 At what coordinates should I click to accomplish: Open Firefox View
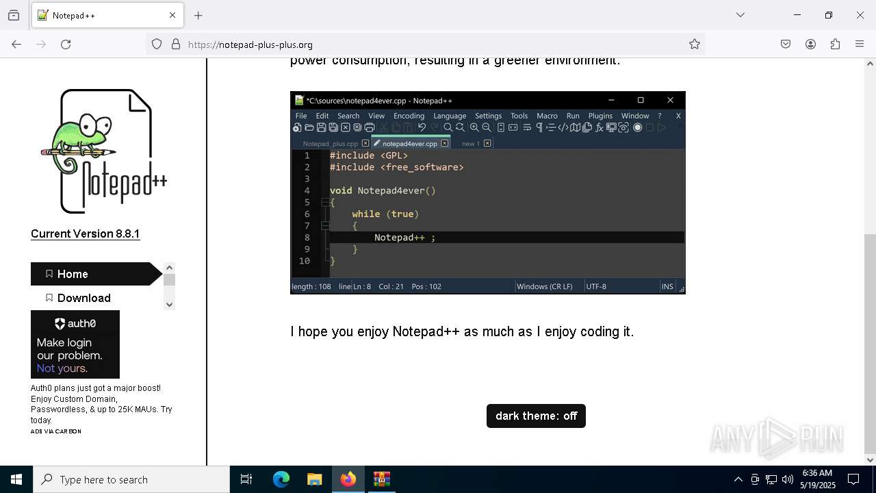pyautogui.click(x=14, y=15)
